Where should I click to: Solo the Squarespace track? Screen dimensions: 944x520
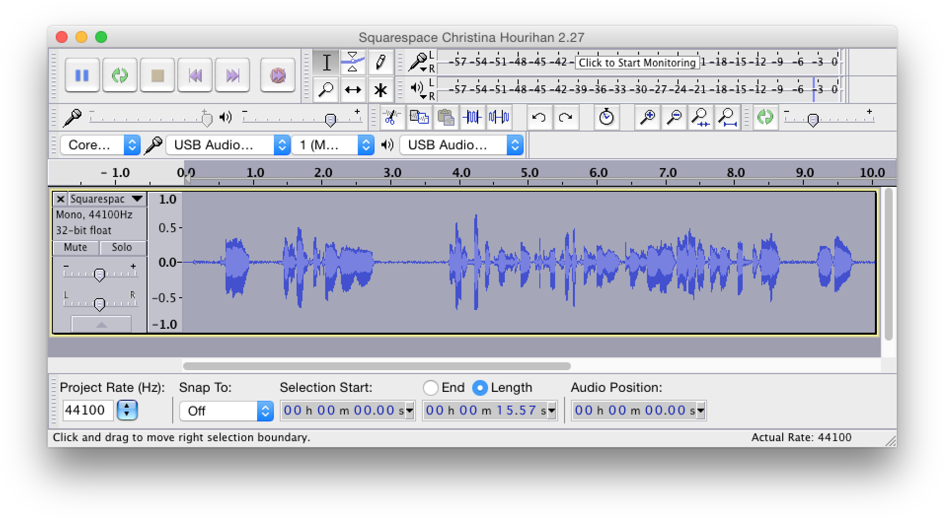[122, 247]
